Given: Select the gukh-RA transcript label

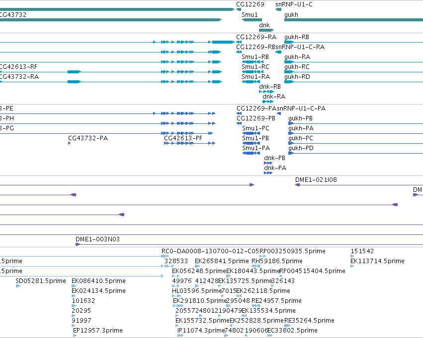Looking at the screenshot, I should (x=297, y=57).
